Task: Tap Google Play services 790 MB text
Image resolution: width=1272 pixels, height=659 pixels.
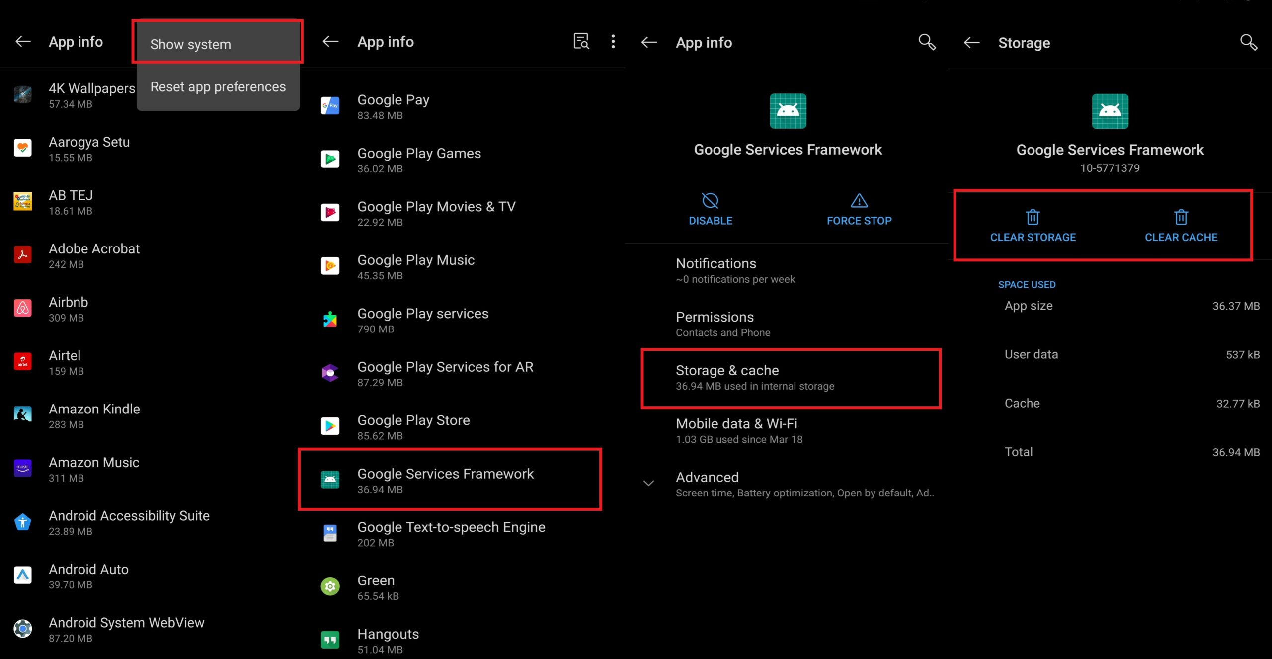Action: (x=423, y=321)
